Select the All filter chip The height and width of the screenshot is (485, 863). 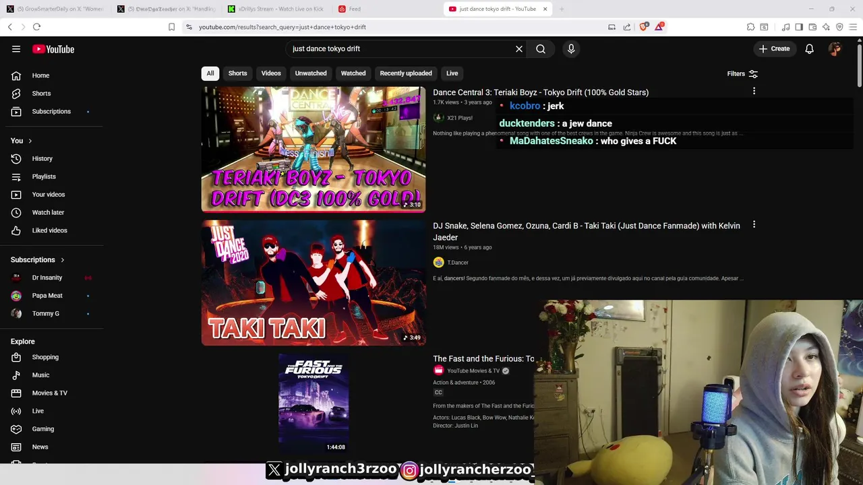coord(210,73)
